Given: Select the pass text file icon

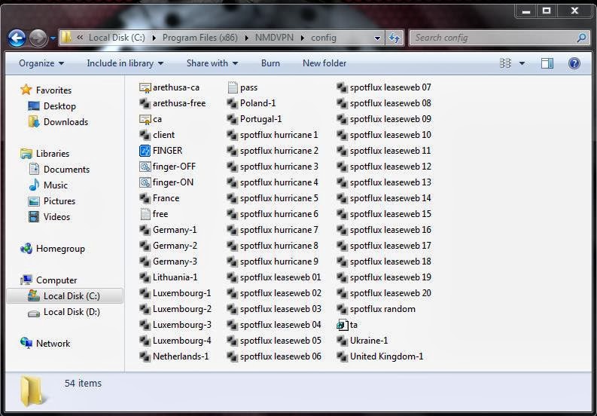Looking at the screenshot, I should 233,87.
